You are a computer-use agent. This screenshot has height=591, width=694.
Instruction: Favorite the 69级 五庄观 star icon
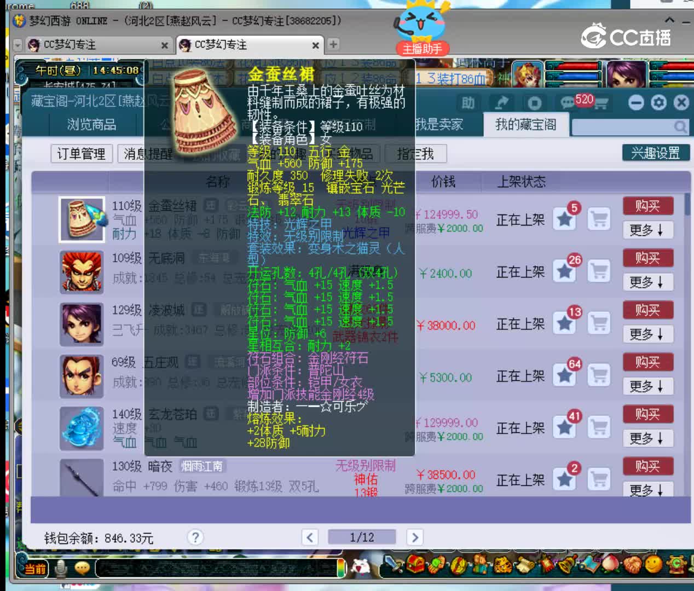(x=564, y=375)
